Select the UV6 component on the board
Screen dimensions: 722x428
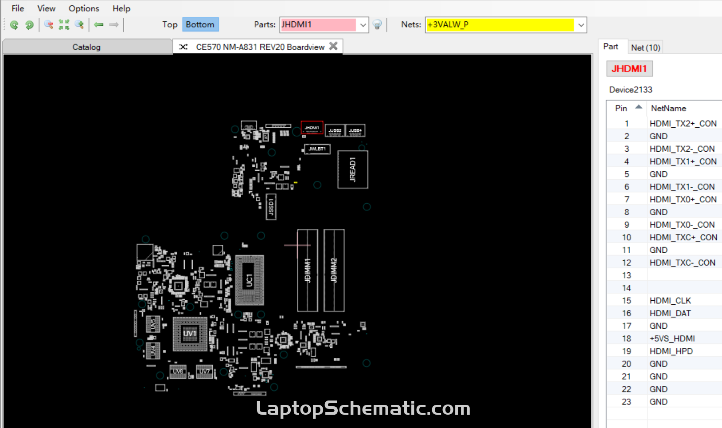tap(178, 372)
